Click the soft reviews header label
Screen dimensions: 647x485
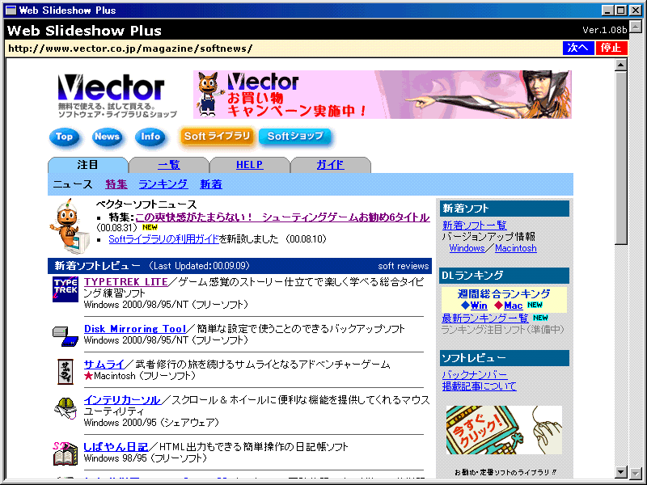tap(403, 266)
